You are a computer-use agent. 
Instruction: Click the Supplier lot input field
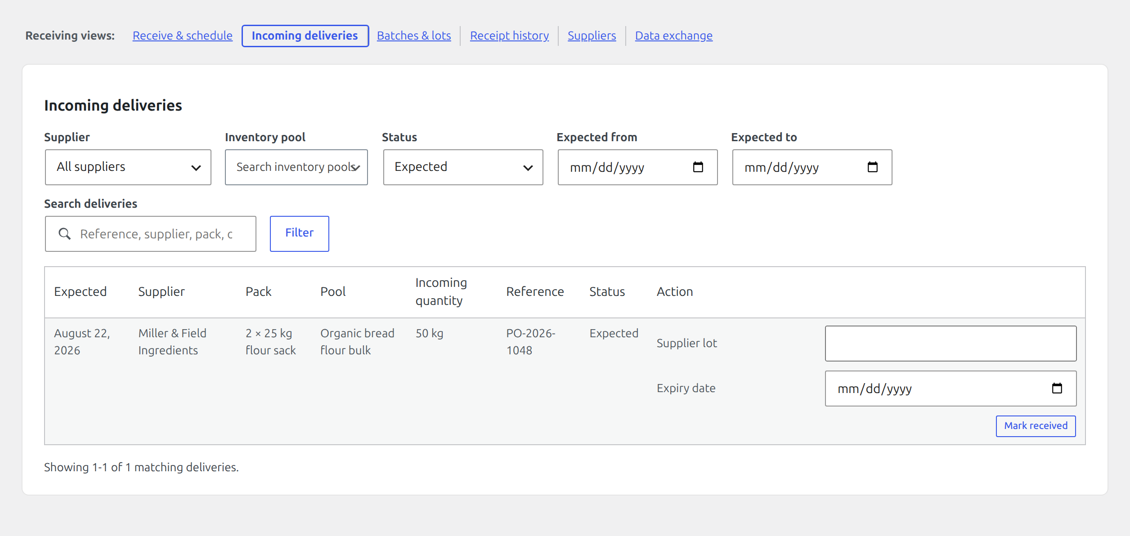coord(951,343)
